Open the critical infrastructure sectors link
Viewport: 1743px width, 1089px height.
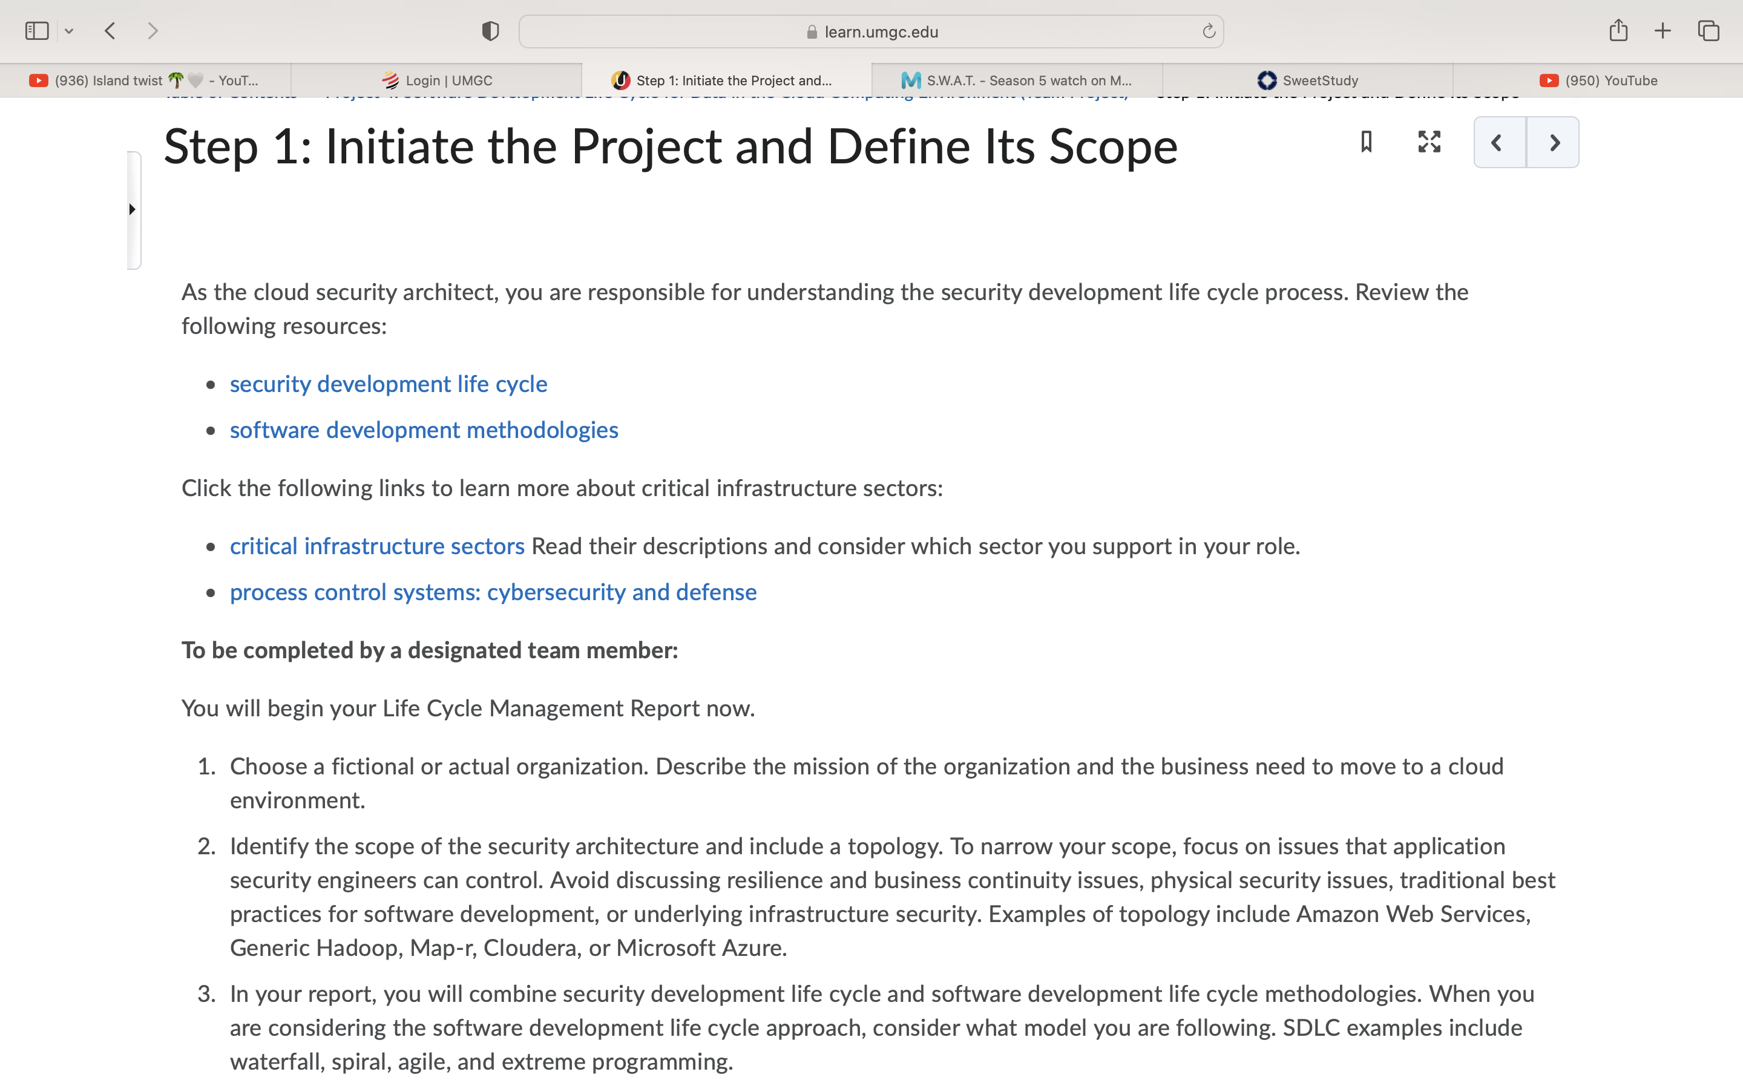pos(376,546)
